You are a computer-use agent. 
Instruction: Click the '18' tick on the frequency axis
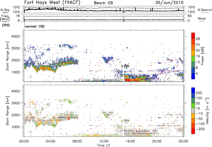pos(18,16)
